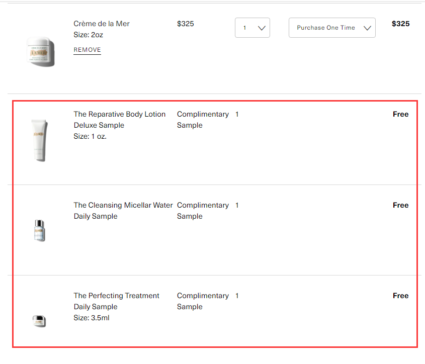Image resolution: width=425 pixels, height=364 pixels.
Task: Click the Reparative Body Lotion tube image
Action: [x=40, y=140]
